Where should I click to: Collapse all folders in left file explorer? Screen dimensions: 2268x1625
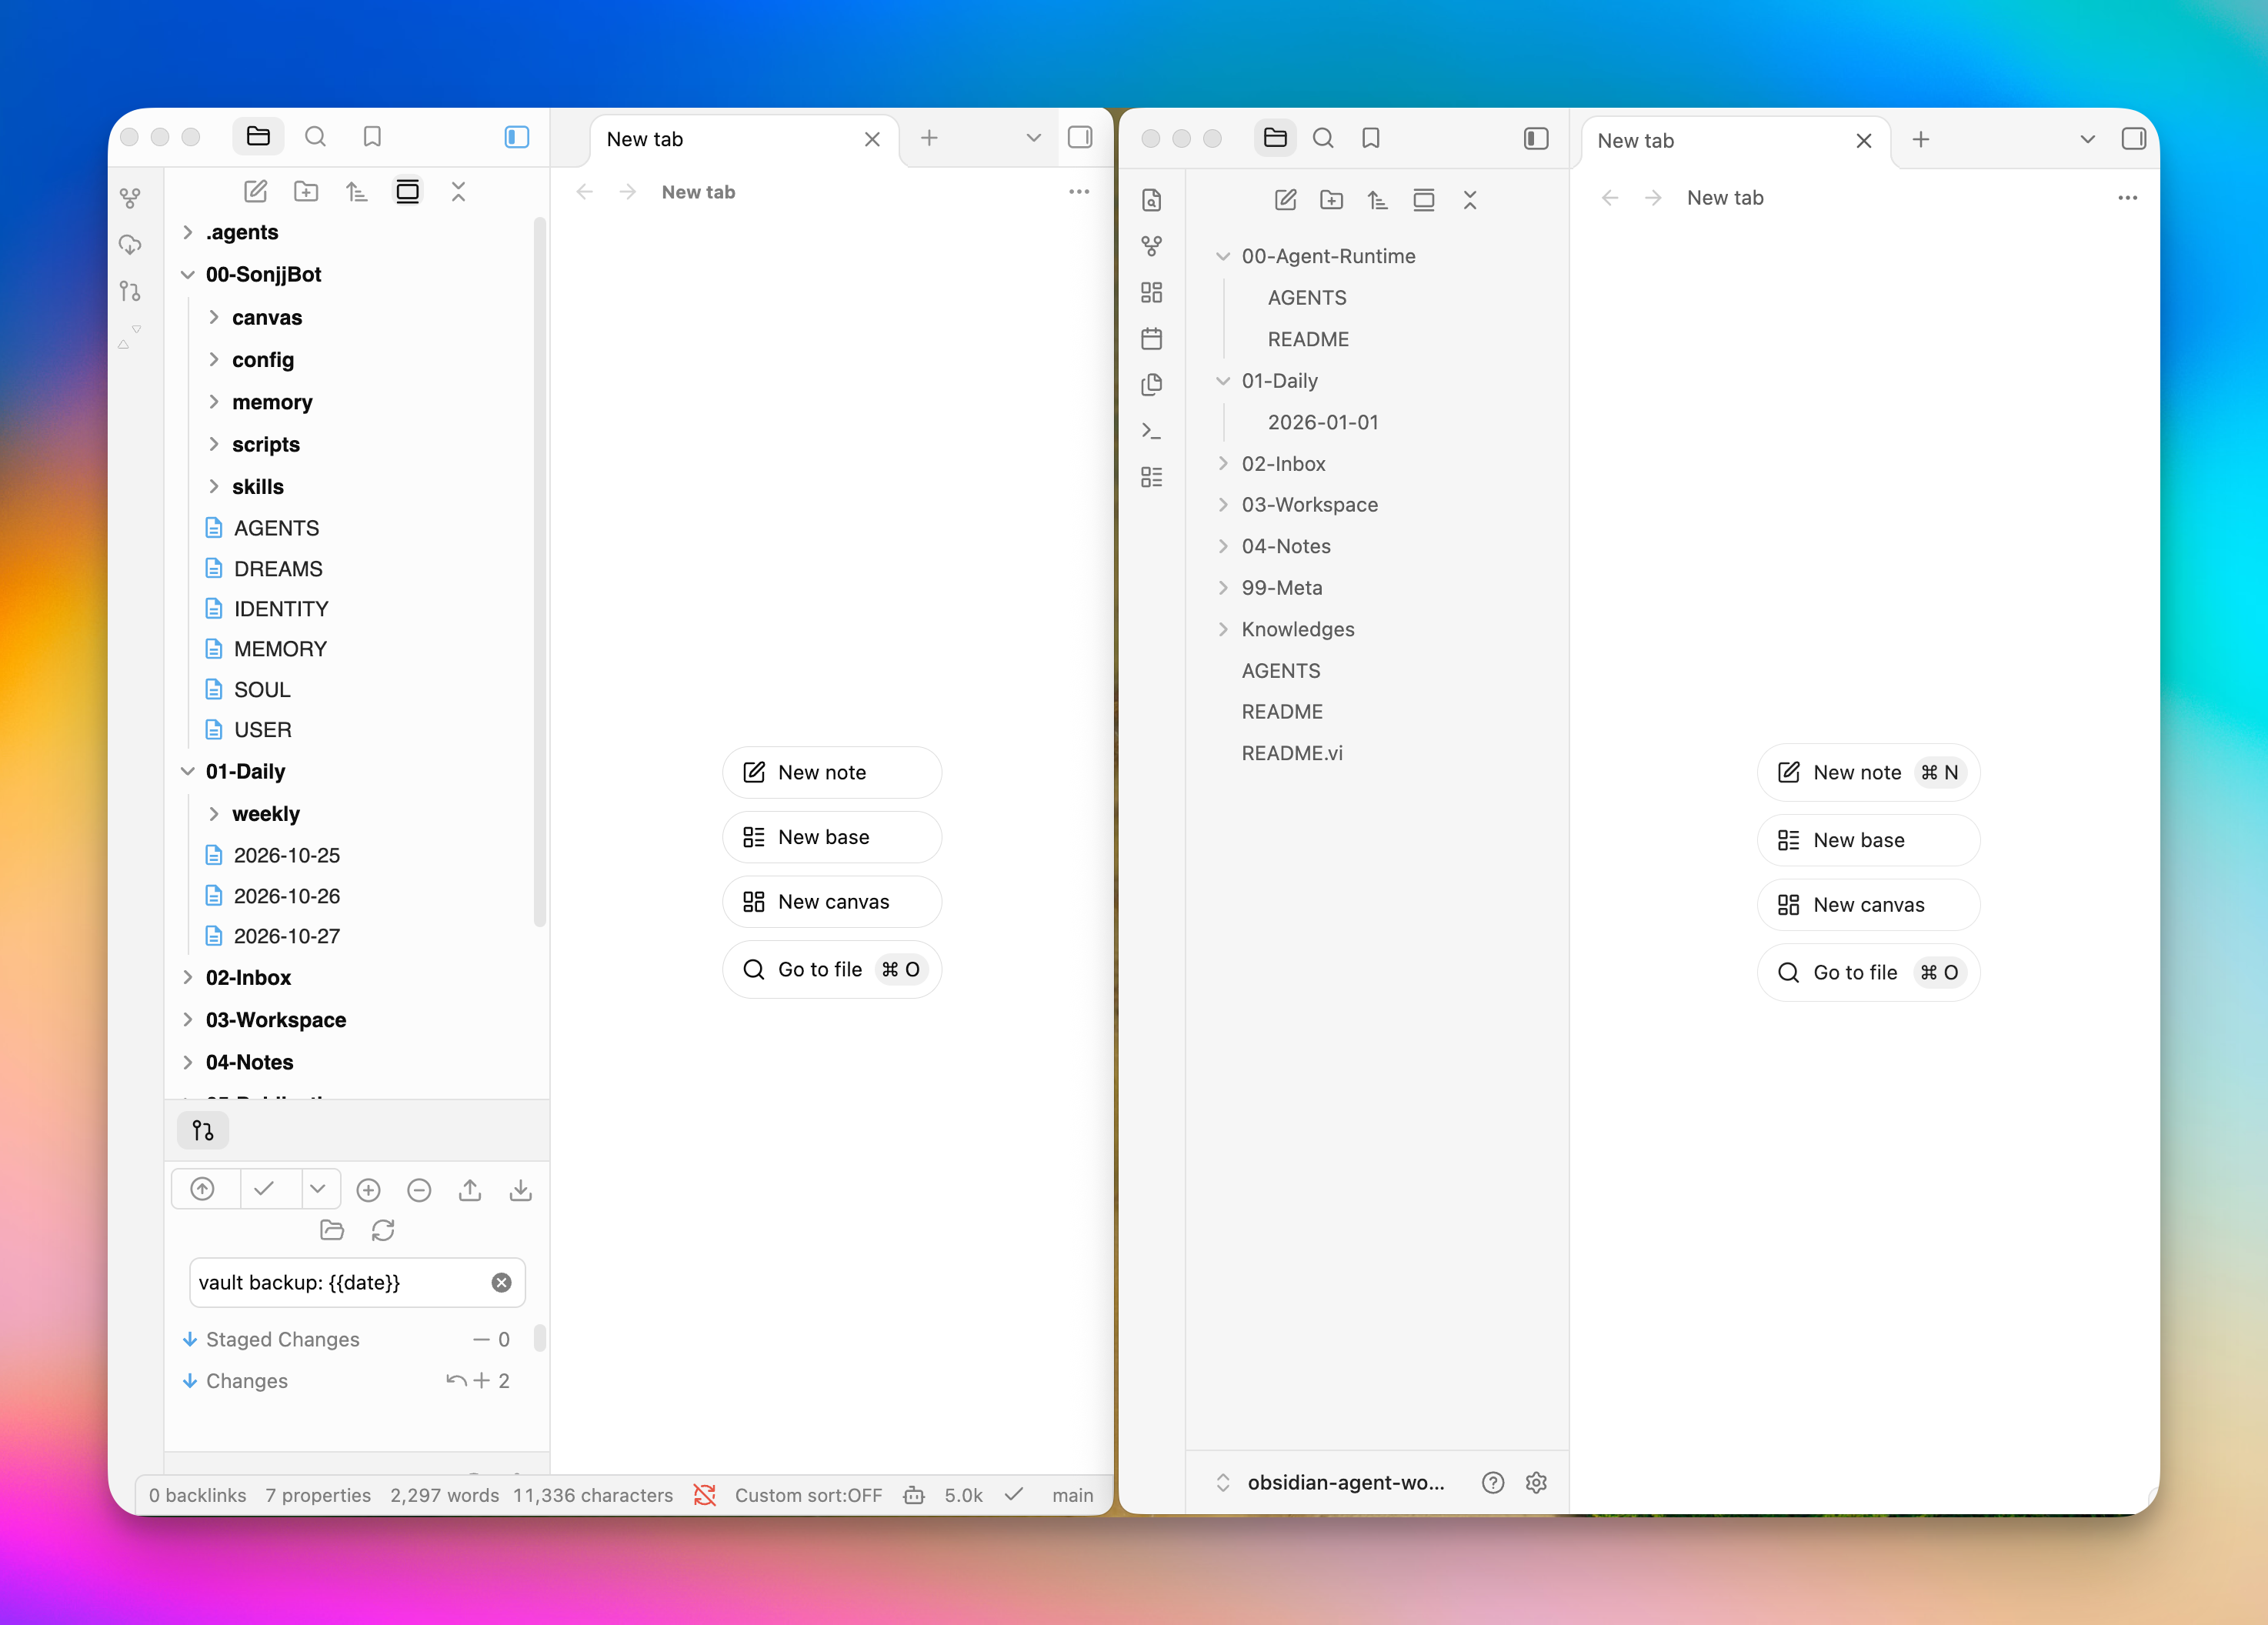(x=458, y=191)
